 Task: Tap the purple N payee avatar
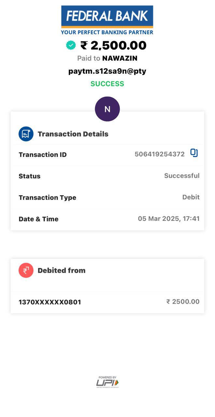[x=107, y=109]
